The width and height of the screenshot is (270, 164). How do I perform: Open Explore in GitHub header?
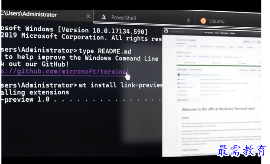point(232,33)
